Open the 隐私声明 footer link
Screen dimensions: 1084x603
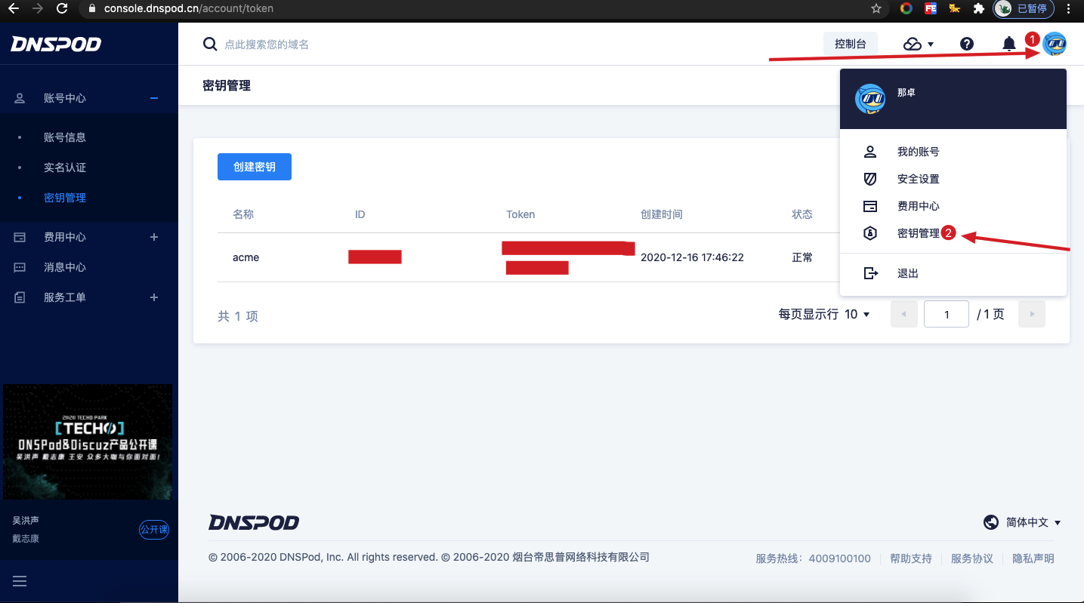click(1033, 558)
